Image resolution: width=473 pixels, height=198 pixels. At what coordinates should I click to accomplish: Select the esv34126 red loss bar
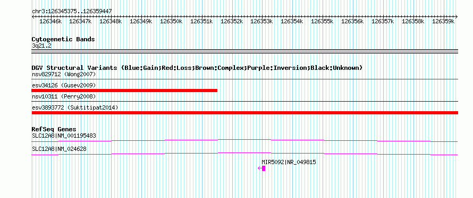tap(124, 91)
